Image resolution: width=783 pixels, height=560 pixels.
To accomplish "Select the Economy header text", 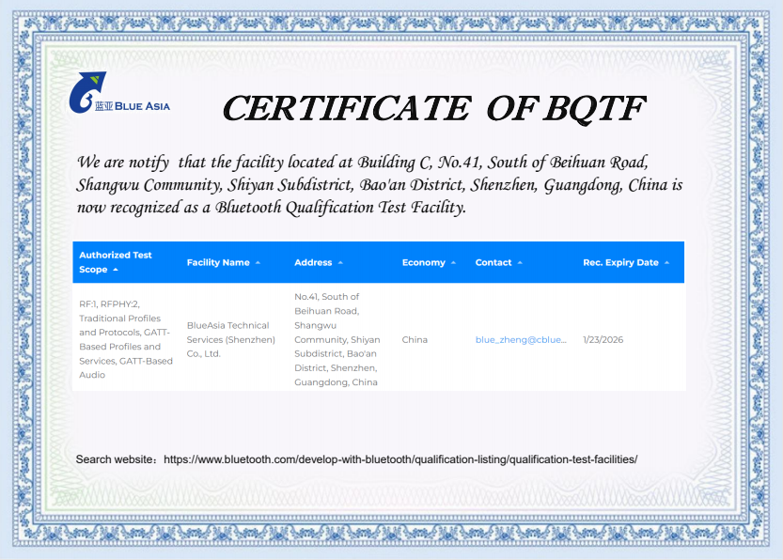I will click(x=423, y=262).
